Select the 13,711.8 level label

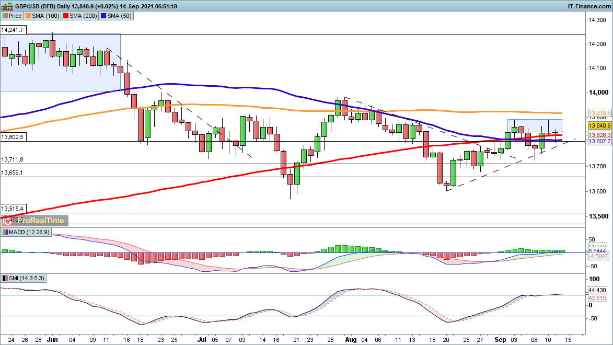pyautogui.click(x=13, y=159)
